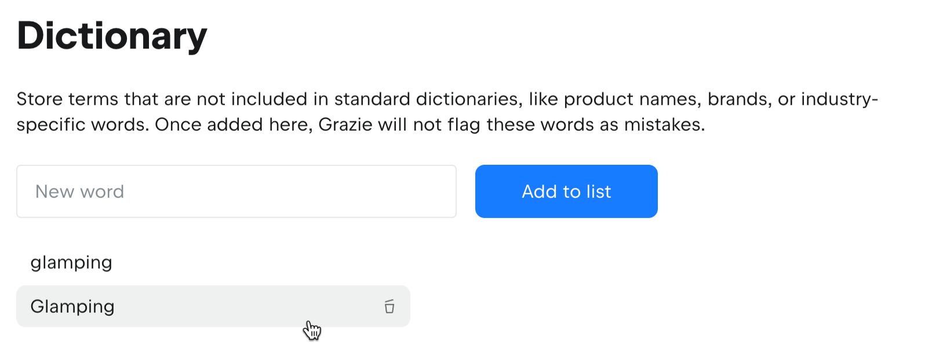Viewport: 932px width, 348px height.
Task: Delete the Glamping dictionary entry via trash icon
Action: [x=389, y=306]
